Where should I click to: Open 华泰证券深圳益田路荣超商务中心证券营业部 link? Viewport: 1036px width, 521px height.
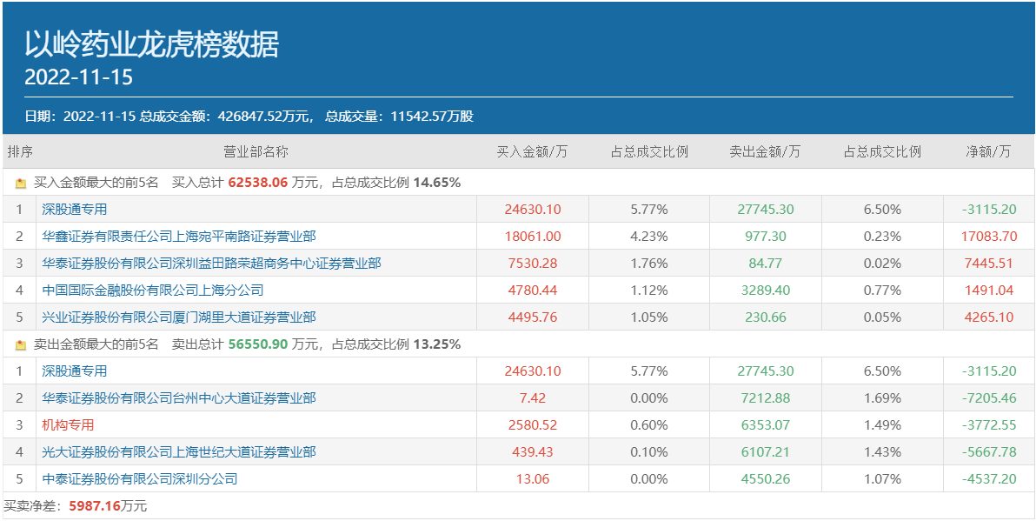coord(211,264)
